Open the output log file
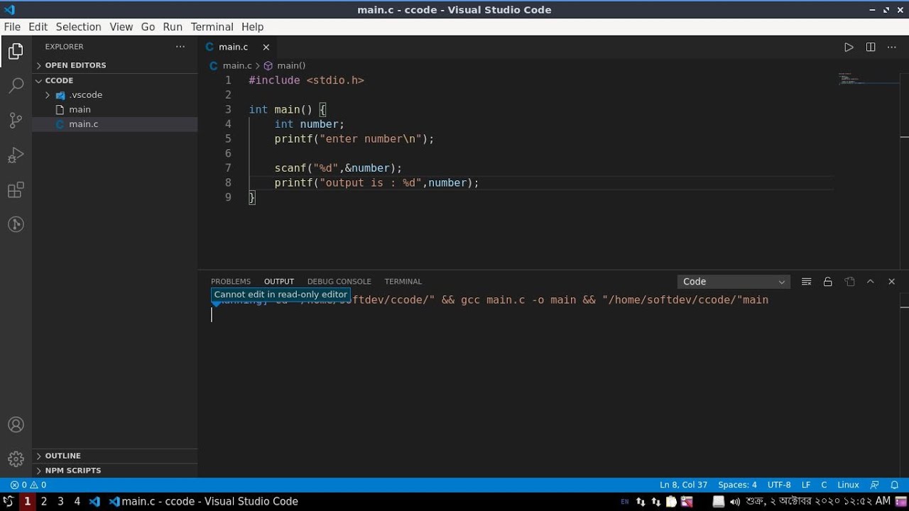 849,282
